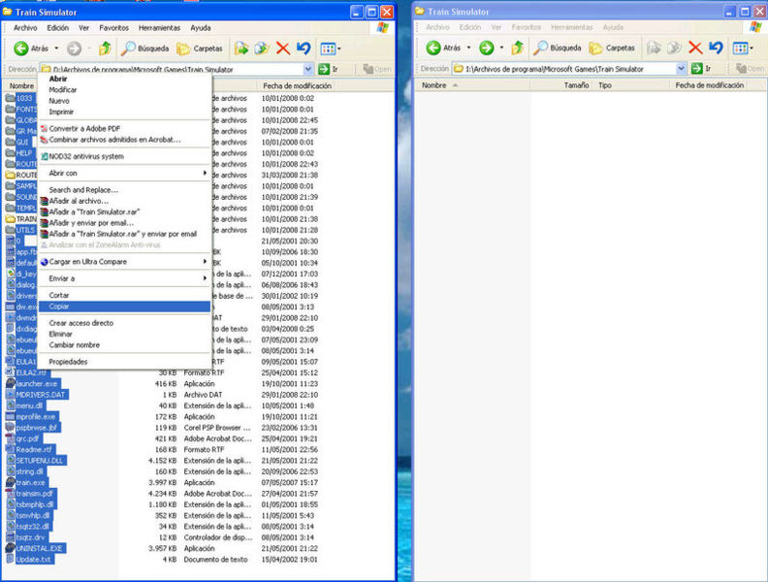This screenshot has width=768, height=582.
Task: Click Tamaño column header in right window
Action: pos(576,85)
